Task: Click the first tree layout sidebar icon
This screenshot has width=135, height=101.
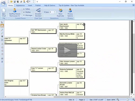Action: click(x=2, y=44)
